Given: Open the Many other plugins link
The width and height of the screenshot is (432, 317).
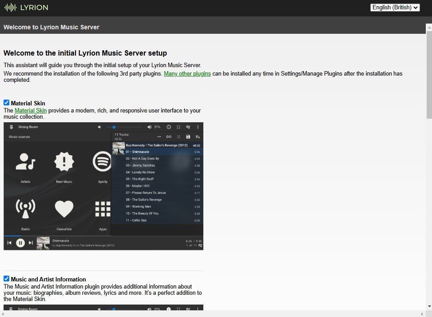Looking at the screenshot, I should point(187,74).
